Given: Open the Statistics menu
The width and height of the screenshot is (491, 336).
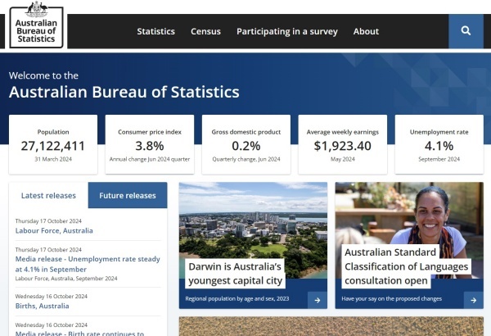Looking at the screenshot, I should pyautogui.click(x=156, y=31).
